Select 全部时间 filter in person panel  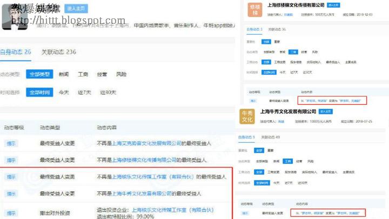pos(39,92)
